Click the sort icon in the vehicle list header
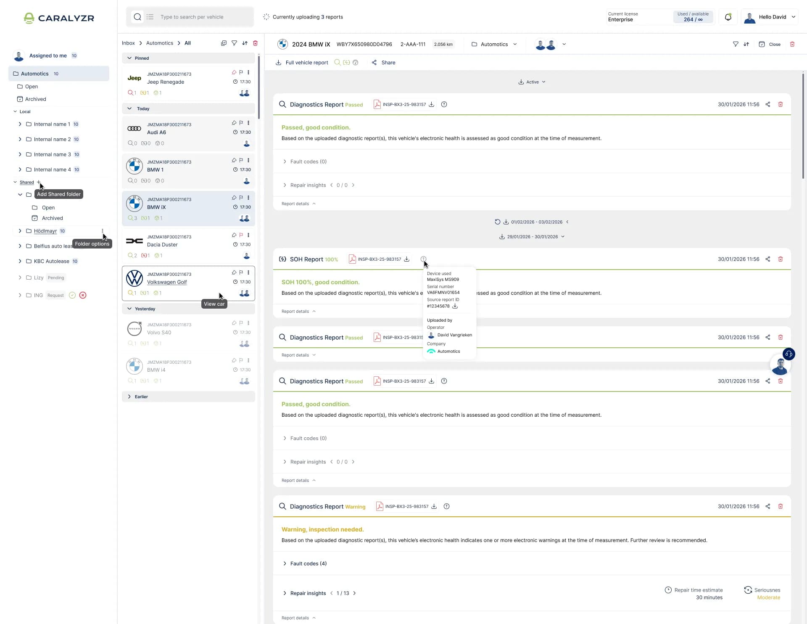This screenshot has height=624, width=807. [x=245, y=43]
